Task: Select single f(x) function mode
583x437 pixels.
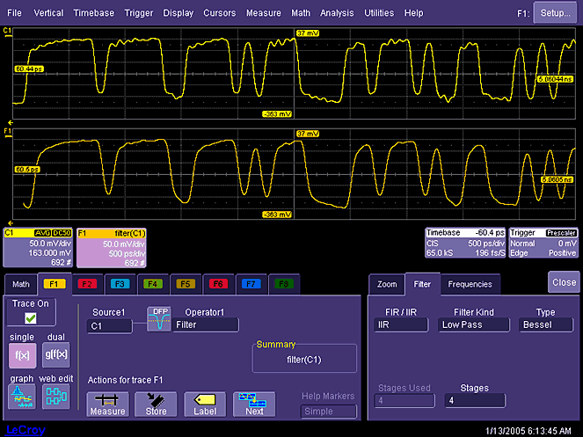Action: (20, 353)
